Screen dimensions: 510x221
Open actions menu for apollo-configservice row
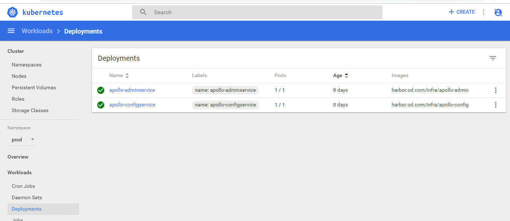pyautogui.click(x=495, y=105)
